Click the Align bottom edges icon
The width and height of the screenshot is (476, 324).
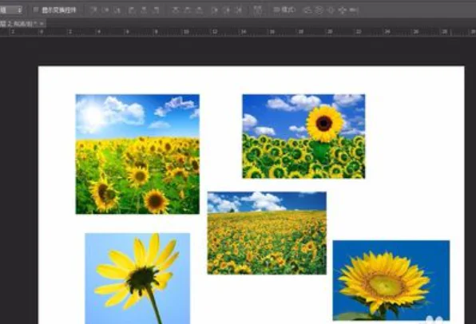coord(117,10)
